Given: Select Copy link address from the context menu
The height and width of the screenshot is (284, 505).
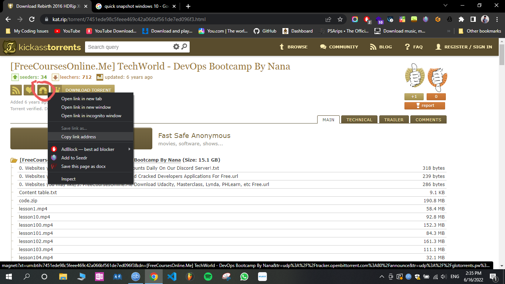Looking at the screenshot, I should 91,136.
